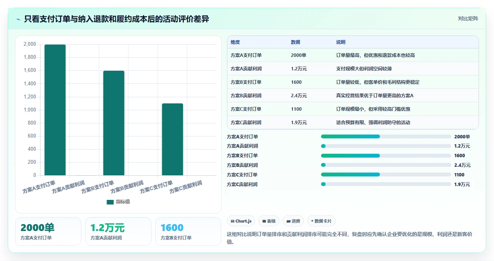
Task: Click 方案C贡献利润 row name in table
Action: pyautogui.click(x=246, y=123)
